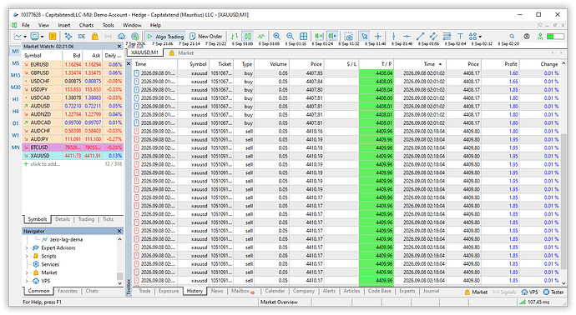Image resolution: width=576 pixels, height=315 pixels.
Task: Open the IDE (MetaEditor) toolbar icon
Action: coord(82,37)
